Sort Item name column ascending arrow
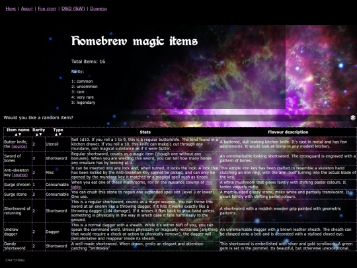 (16, 134)
